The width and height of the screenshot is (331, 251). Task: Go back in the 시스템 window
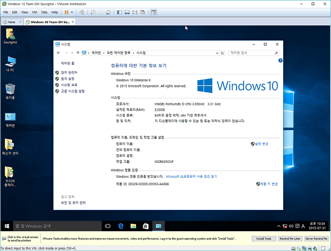click(x=58, y=53)
